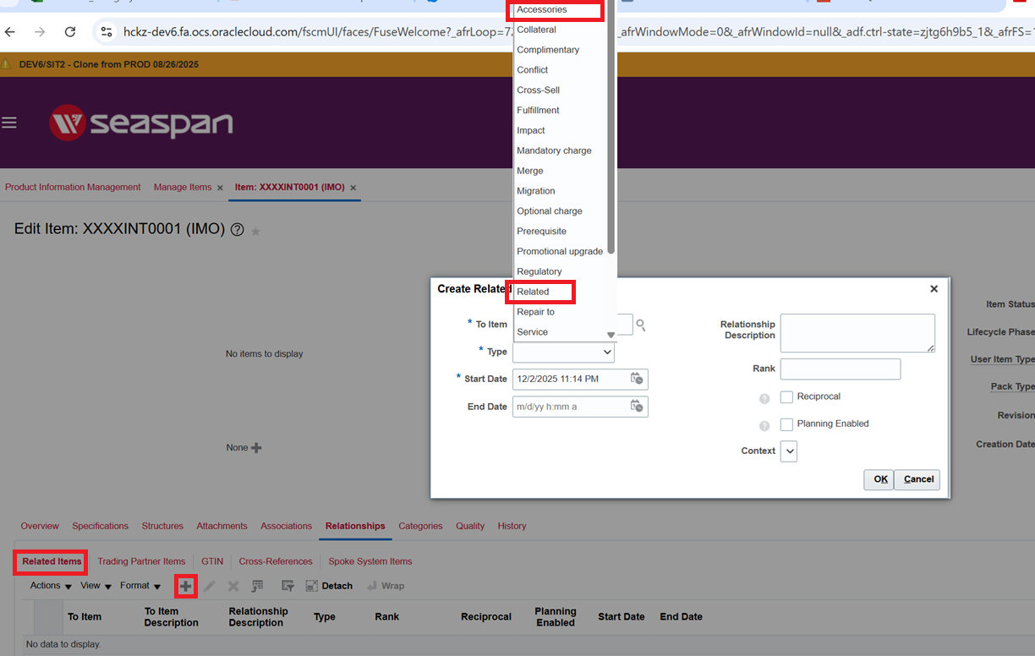This screenshot has width=1035, height=656.
Task: Click the site information icon in address bar
Action: tap(107, 32)
